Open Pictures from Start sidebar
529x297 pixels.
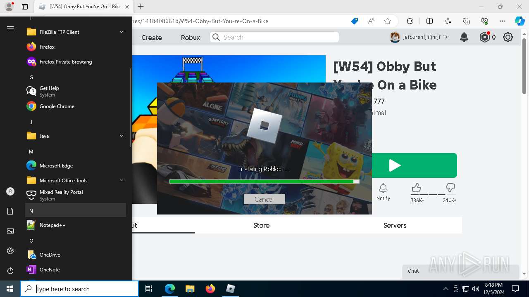10,231
